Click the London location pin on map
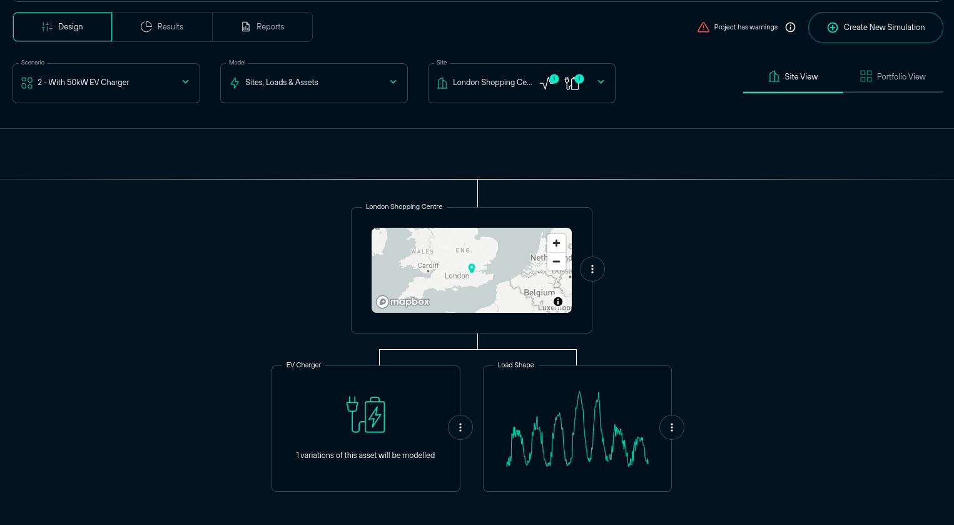 click(x=472, y=268)
